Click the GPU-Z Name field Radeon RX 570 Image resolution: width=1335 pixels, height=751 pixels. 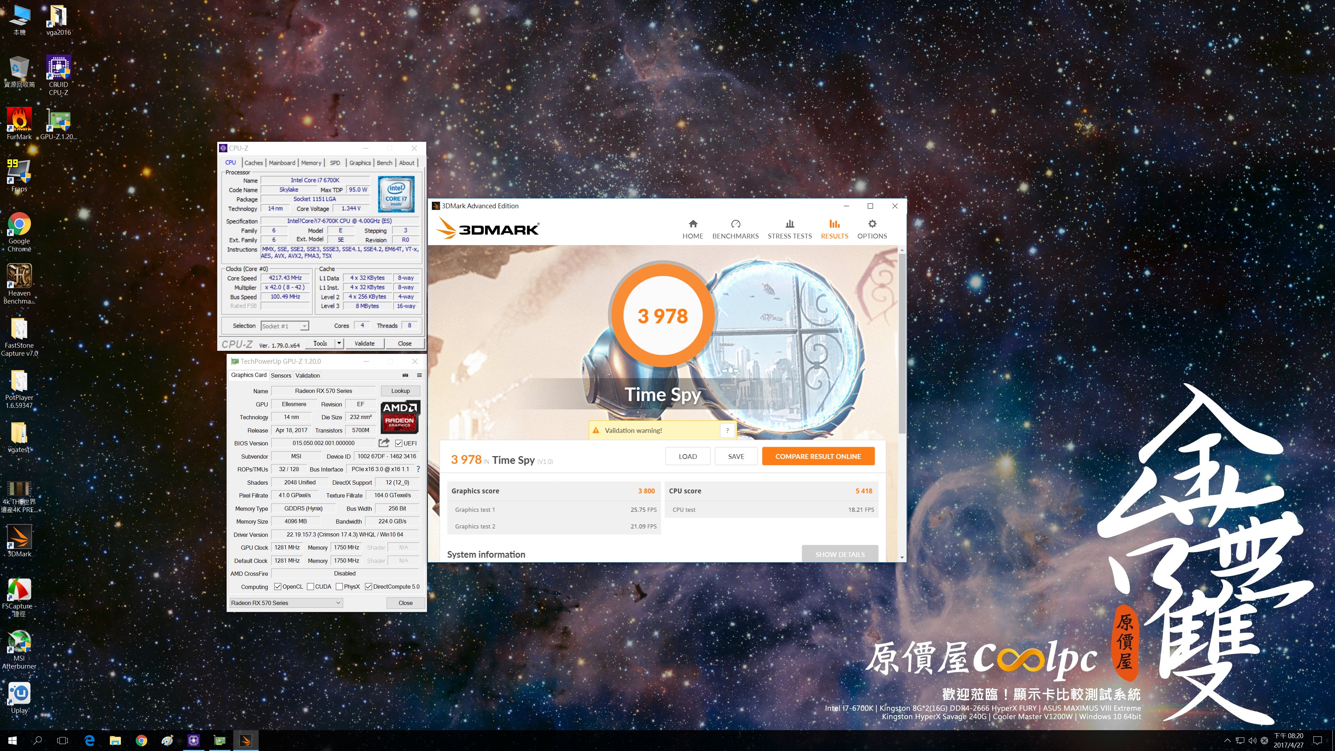323,391
